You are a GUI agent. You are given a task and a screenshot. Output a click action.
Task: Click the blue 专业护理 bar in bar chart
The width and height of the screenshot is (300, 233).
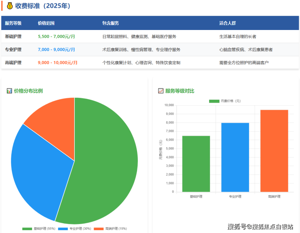(x=235, y=157)
